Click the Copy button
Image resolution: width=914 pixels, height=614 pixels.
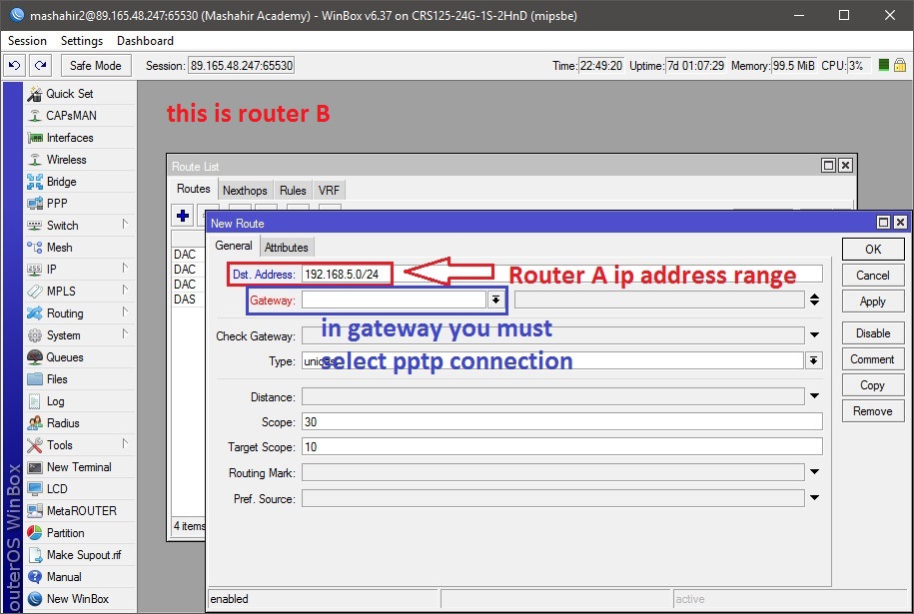(873, 385)
